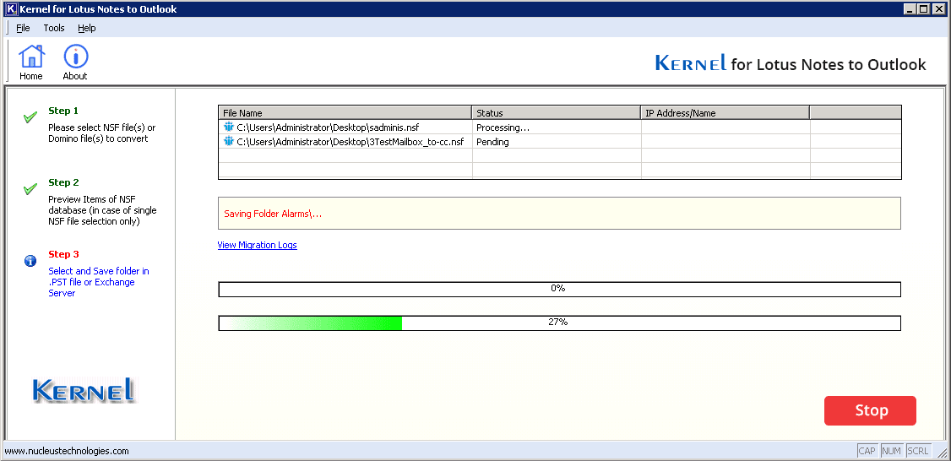Click the Kernel for Lotus Notes banner
Screen dimensions: 951x461
[x=791, y=63]
